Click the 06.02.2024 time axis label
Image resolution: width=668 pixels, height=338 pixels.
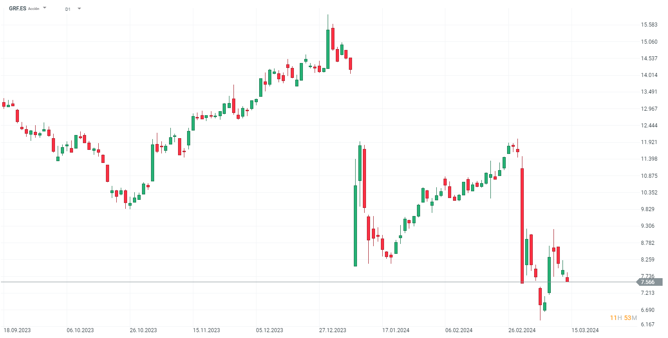(459, 330)
